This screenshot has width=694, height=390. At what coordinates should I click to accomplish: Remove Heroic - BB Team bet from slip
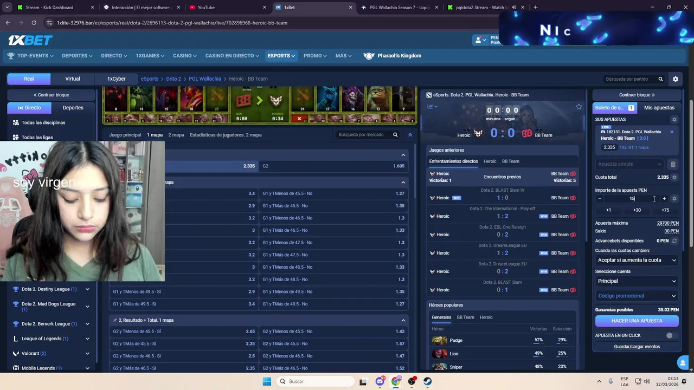[672, 132]
